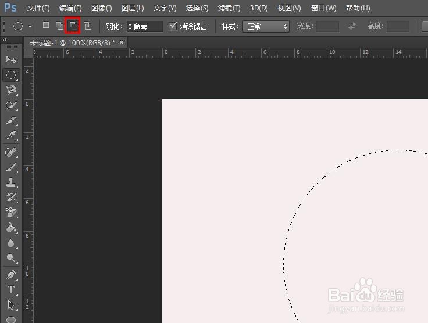Open the tool preset picker dropdown arrow
The height and width of the screenshot is (323, 428).
click(30, 26)
